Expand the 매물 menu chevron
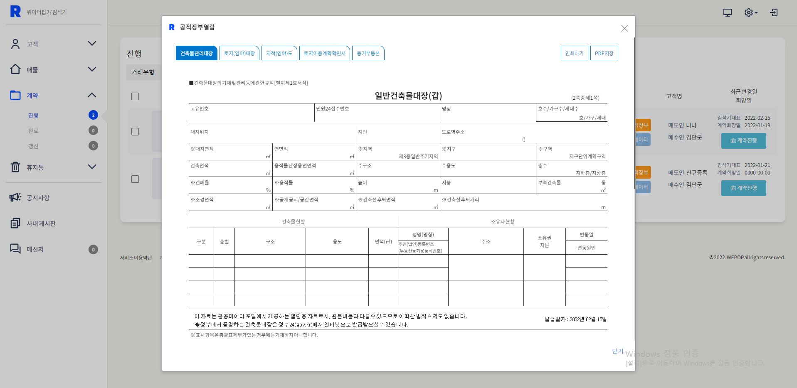The height and width of the screenshot is (388, 797). coord(92,69)
